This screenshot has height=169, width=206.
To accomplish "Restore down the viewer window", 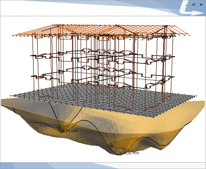I will pyautogui.click(x=194, y=5).
